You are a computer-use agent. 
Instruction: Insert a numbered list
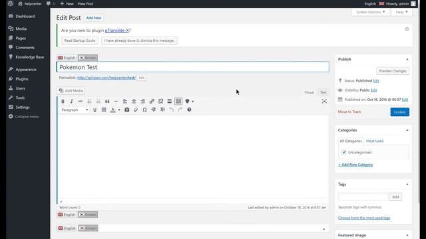(x=99, y=102)
